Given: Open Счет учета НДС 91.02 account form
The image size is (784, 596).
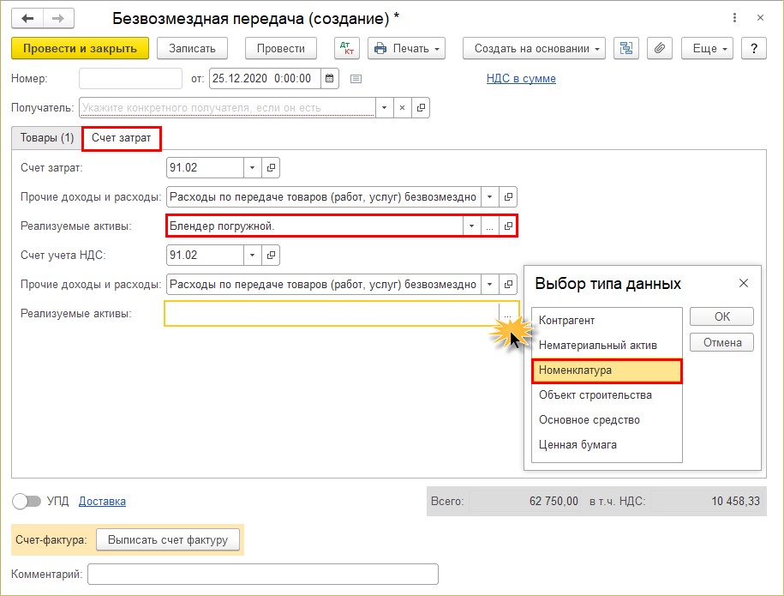Looking at the screenshot, I should click(271, 256).
